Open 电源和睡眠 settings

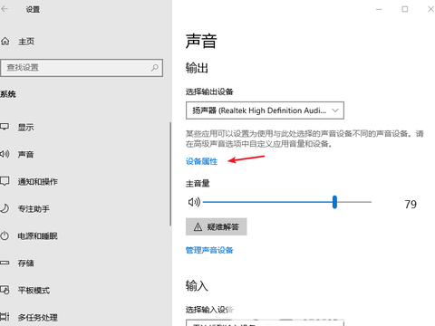click(x=37, y=235)
